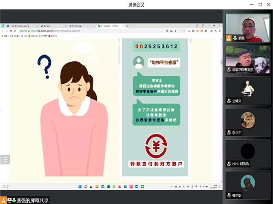
Task: Open a new tab with plus button
Action: 128,26
